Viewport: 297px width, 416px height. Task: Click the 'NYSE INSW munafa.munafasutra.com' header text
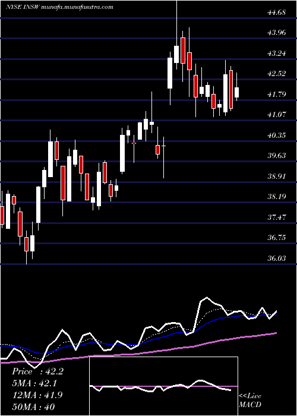click(x=59, y=7)
